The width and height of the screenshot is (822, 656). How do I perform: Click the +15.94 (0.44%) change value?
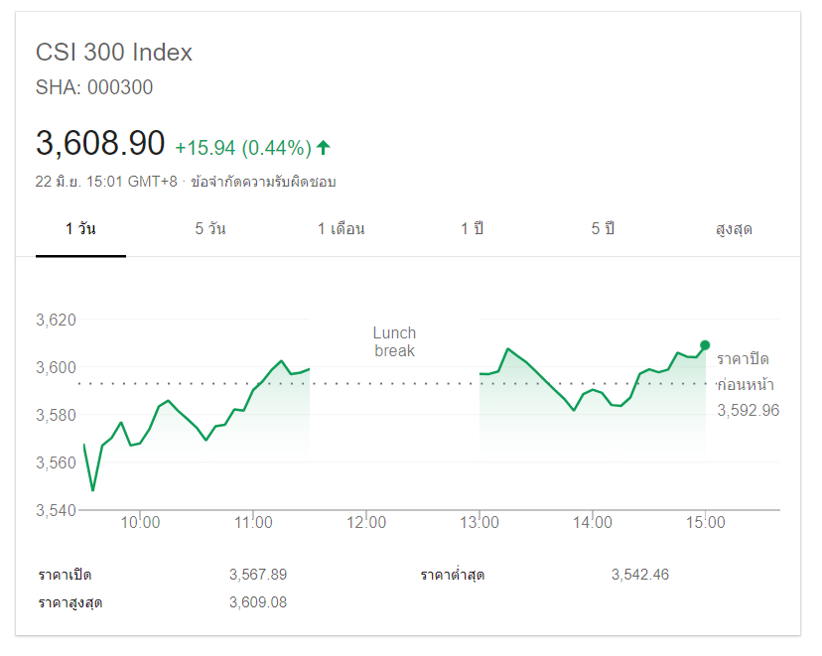click(x=243, y=148)
